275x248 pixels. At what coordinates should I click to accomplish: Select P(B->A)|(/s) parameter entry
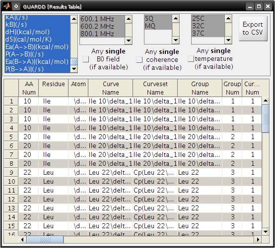tap(37, 69)
